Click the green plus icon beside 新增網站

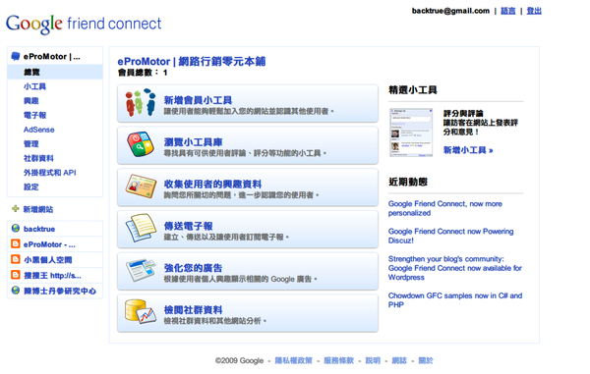point(16,208)
